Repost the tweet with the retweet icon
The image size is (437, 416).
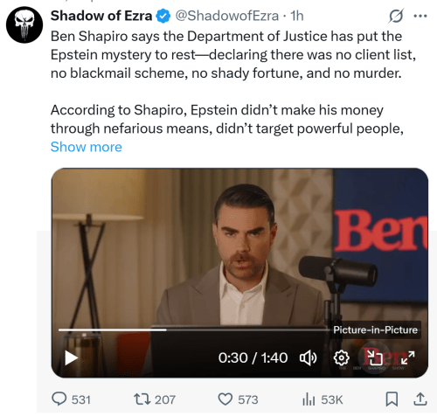click(x=142, y=399)
